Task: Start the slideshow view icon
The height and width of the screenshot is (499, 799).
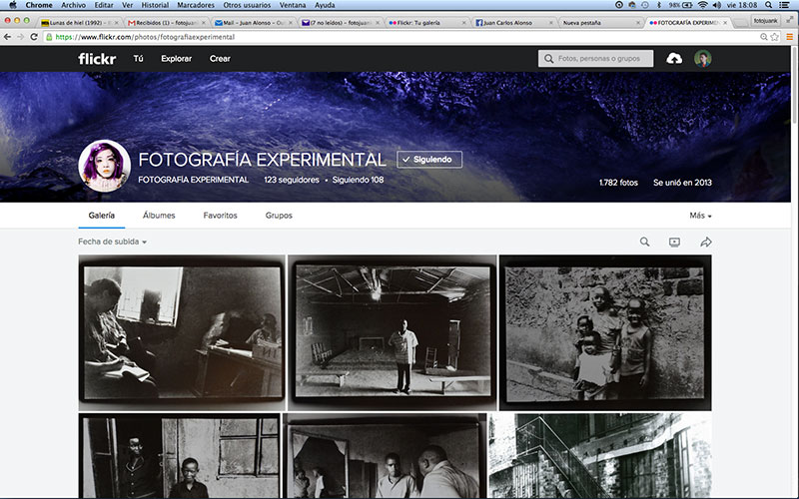Action: (674, 242)
